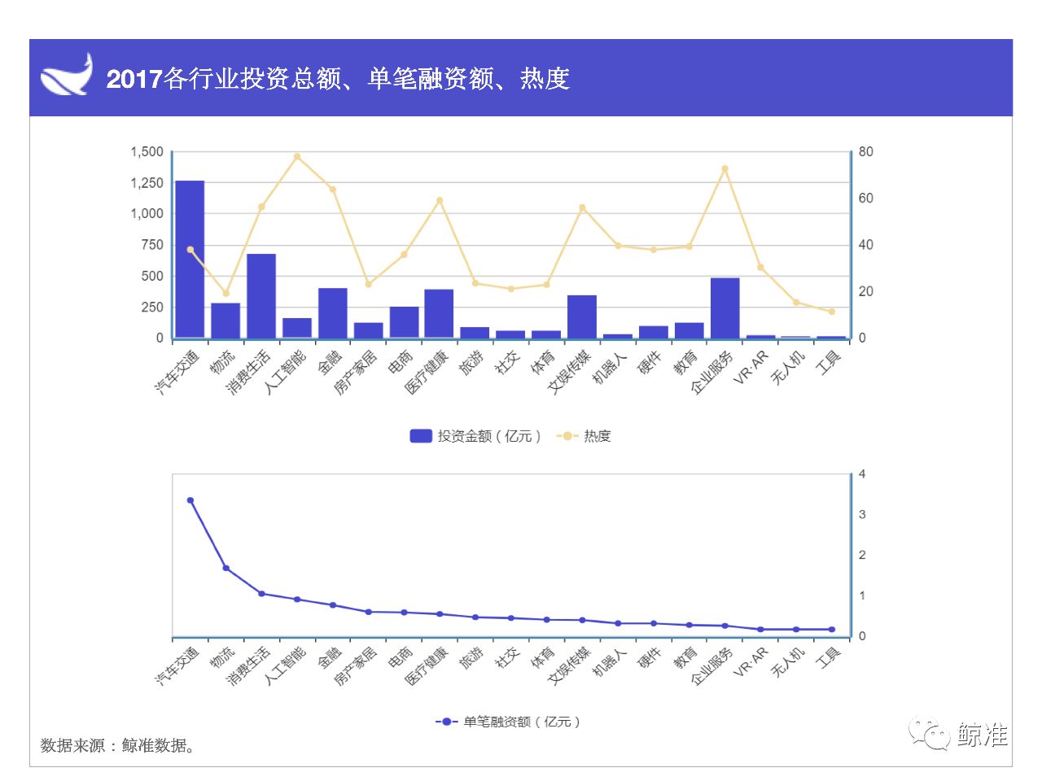Click the 汽车交通 investment bar
This screenshot has height=781, width=1042.
[190, 260]
